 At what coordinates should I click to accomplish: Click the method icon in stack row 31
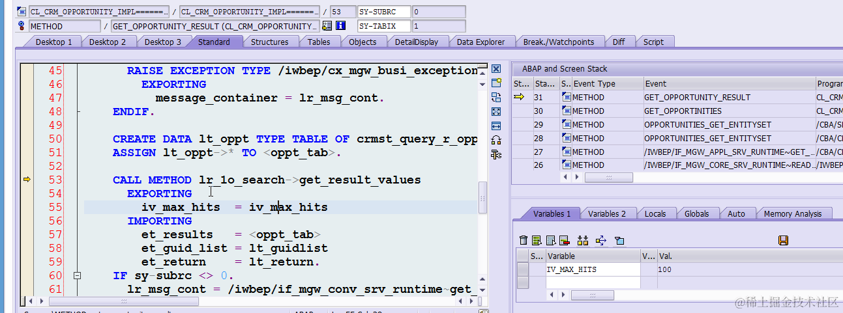(566, 98)
